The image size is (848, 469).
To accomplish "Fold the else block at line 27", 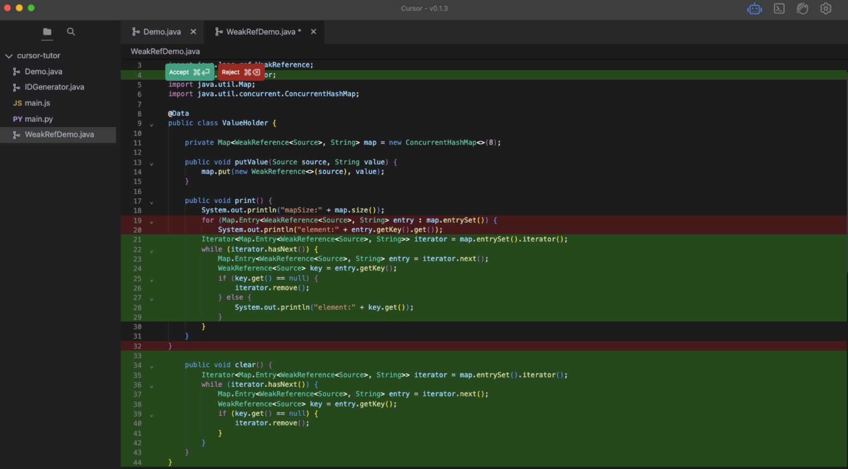I will coord(152,300).
